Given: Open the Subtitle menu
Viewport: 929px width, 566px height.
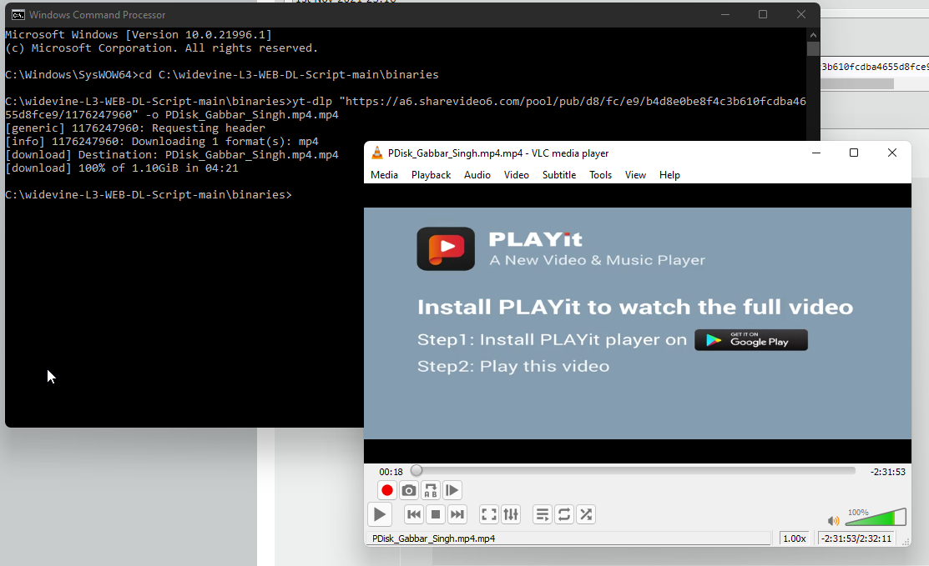Looking at the screenshot, I should (x=558, y=175).
